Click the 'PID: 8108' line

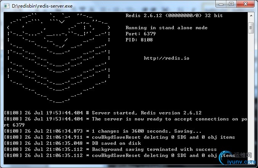click(x=139, y=40)
